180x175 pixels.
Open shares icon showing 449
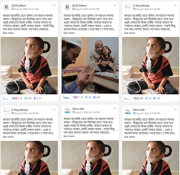point(94,97)
